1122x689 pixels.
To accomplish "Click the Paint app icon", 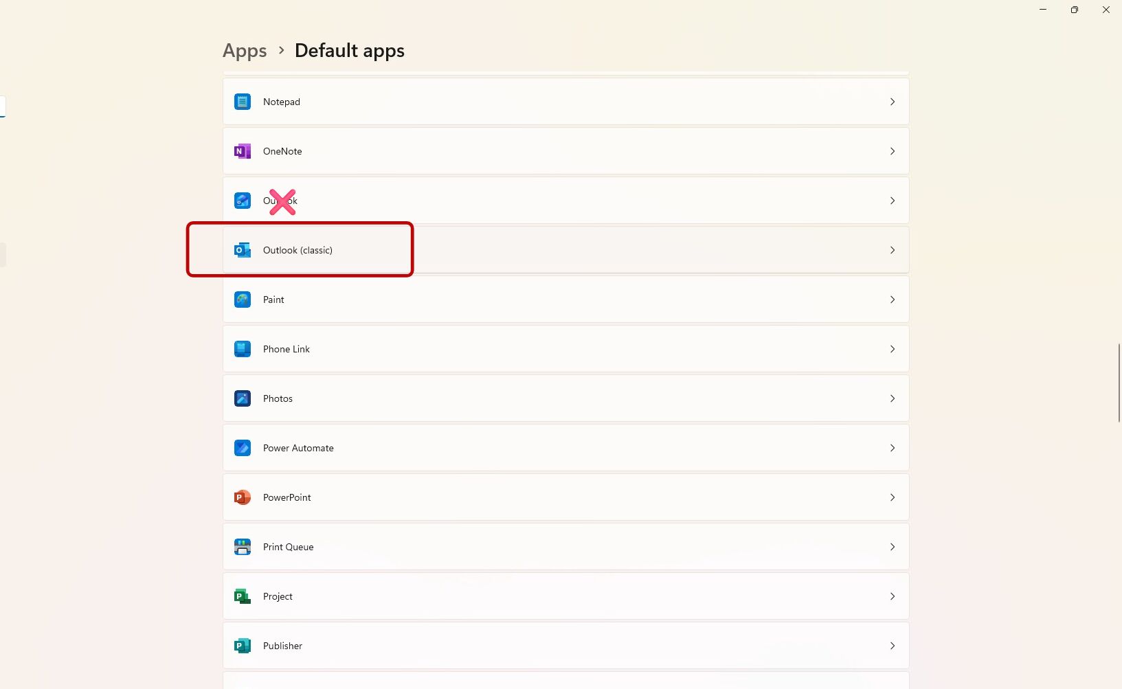I will coord(243,300).
